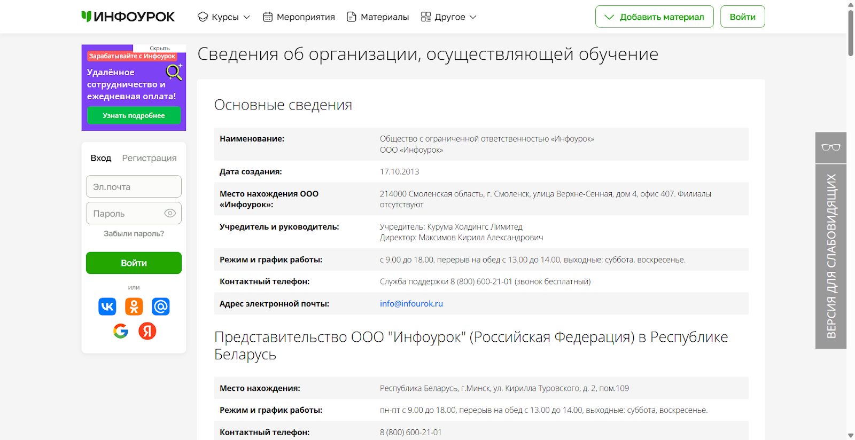Click the Инфоурок logo
The width and height of the screenshot is (855, 440).
pyautogui.click(x=128, y=17)
